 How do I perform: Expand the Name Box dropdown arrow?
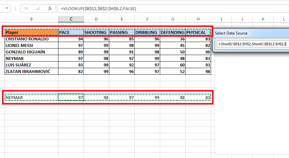[7, 8]
